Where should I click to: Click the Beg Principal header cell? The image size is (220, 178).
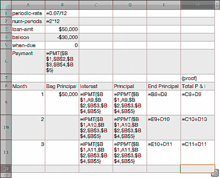point(62,86)
